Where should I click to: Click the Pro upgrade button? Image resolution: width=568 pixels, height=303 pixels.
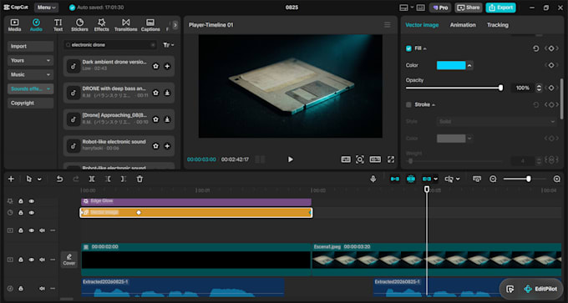(440, 8)
